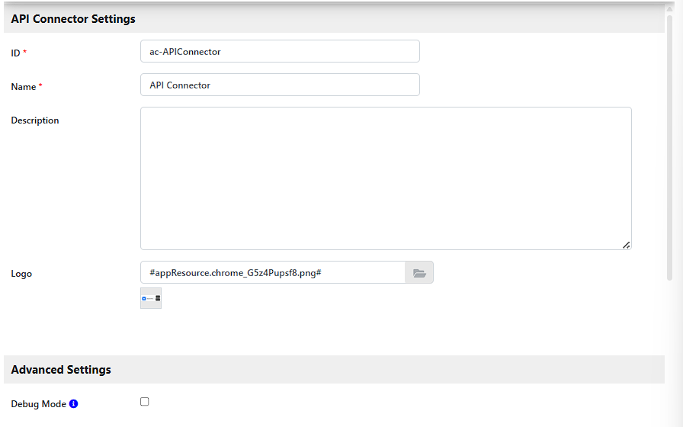Image resolution: width=683 pixels, height=427 pixels.
Task: Click the Name field label
Action: coord(24,87)
